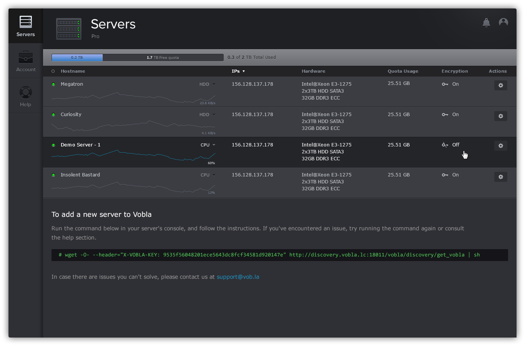Click the large Servers rack icon in header
525x346 pixels.
pyautogui.click(x=69, y=29)
